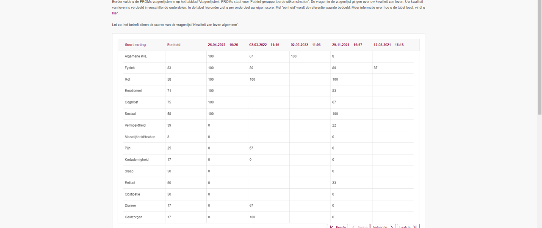Select the 12-08-2021 16:18 column header

click(x=388, y=45)
